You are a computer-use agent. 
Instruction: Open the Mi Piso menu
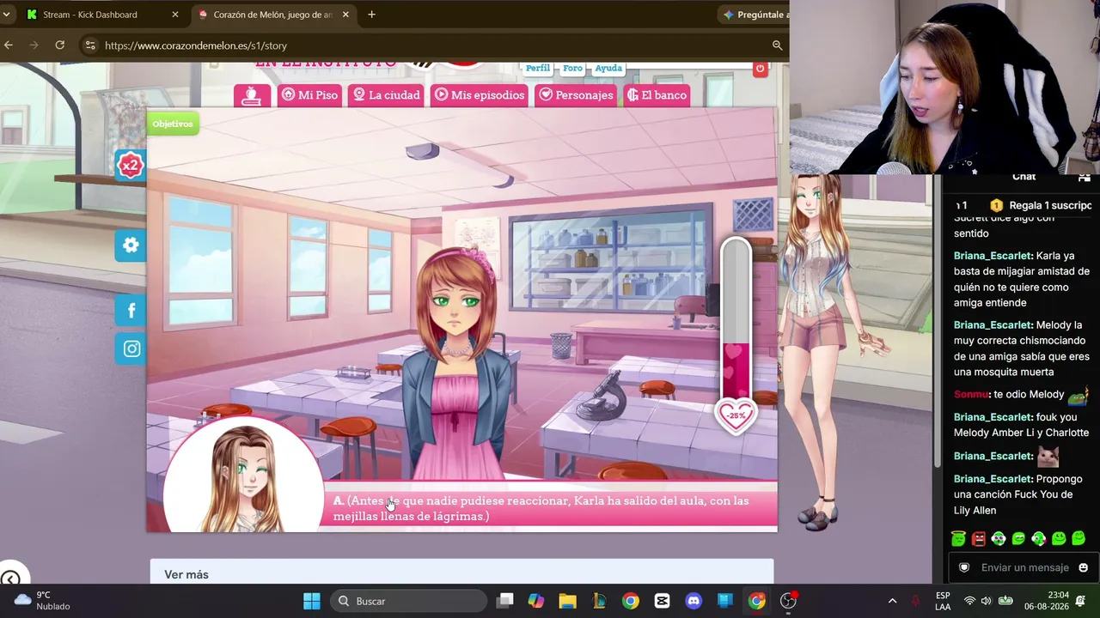[x=310, y=95]
